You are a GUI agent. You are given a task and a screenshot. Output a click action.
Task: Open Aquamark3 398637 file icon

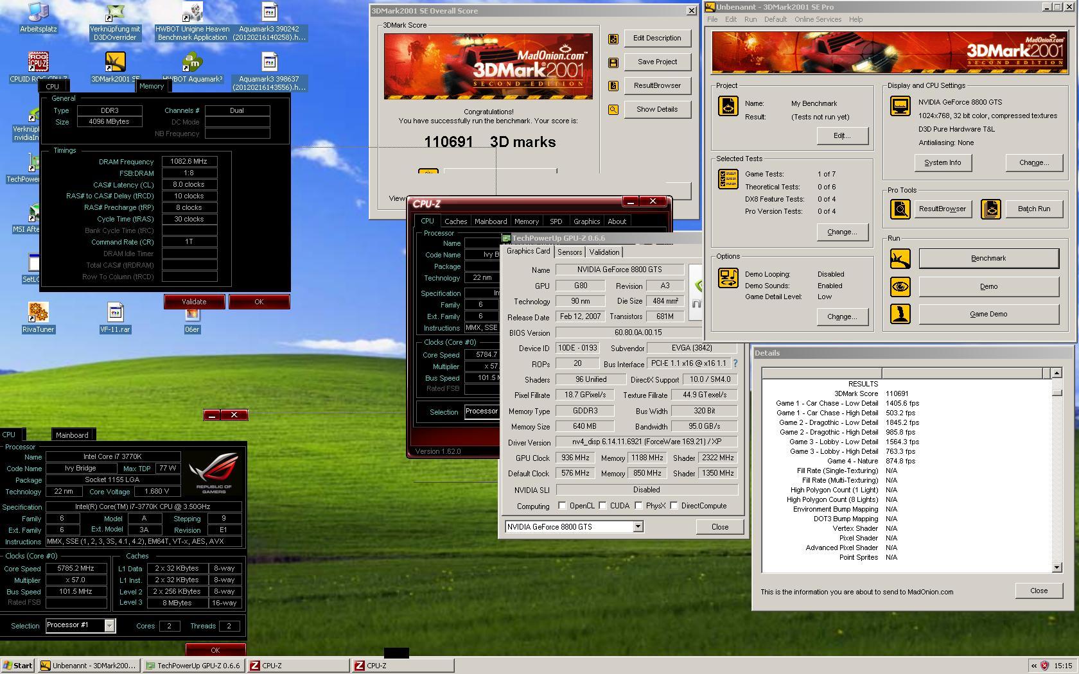[x=270, y=62]
